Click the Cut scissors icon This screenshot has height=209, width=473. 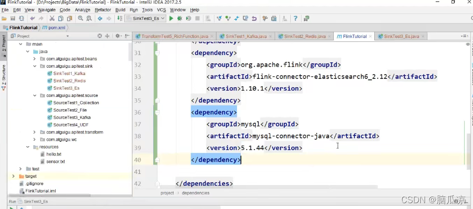click(x=52, y=19)
